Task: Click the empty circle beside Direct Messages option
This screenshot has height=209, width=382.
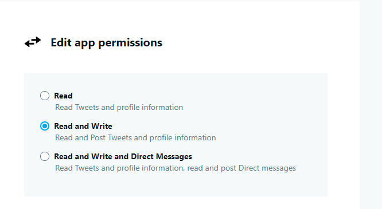Action: pyautogui.click(x=45, y=156)
